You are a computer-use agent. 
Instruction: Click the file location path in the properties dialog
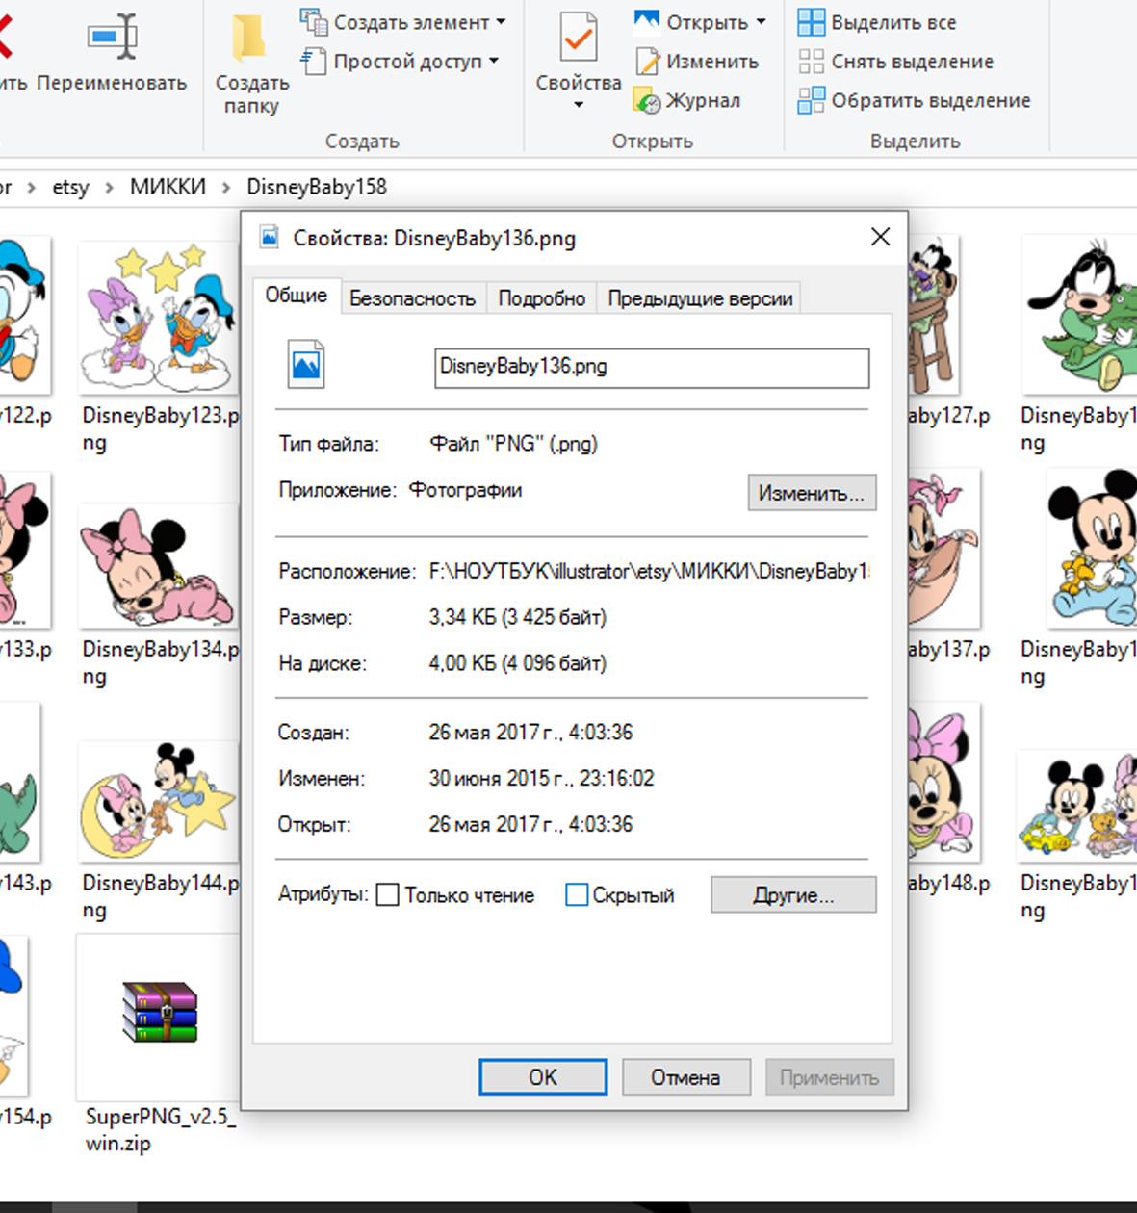click(x=649, y=572)
